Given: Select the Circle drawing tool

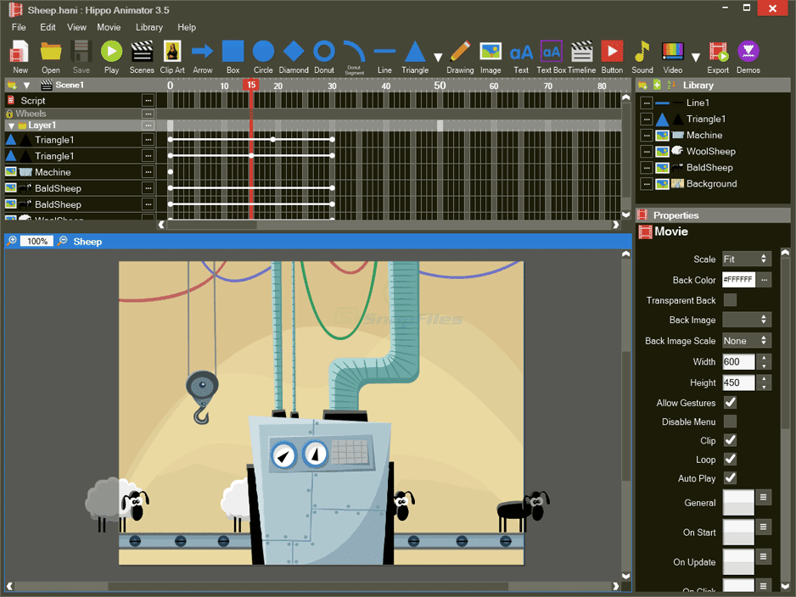Looking at the screenshot, I should 263,51.
